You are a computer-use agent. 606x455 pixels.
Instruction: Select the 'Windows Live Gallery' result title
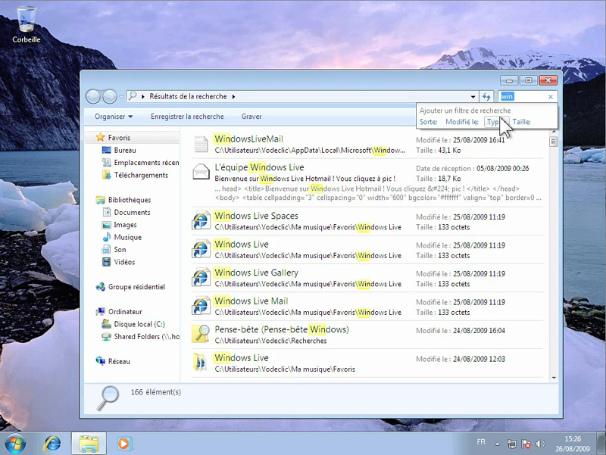pos(256,273)
